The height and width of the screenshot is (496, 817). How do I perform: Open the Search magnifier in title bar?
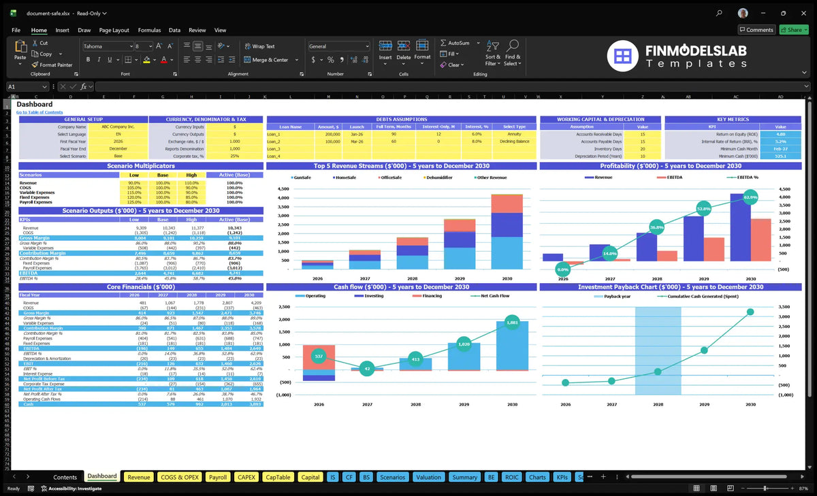720,13
